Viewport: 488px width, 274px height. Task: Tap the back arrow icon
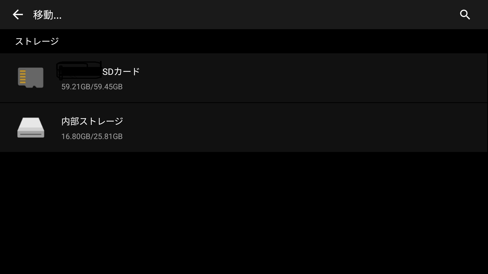tap(18, 15)
